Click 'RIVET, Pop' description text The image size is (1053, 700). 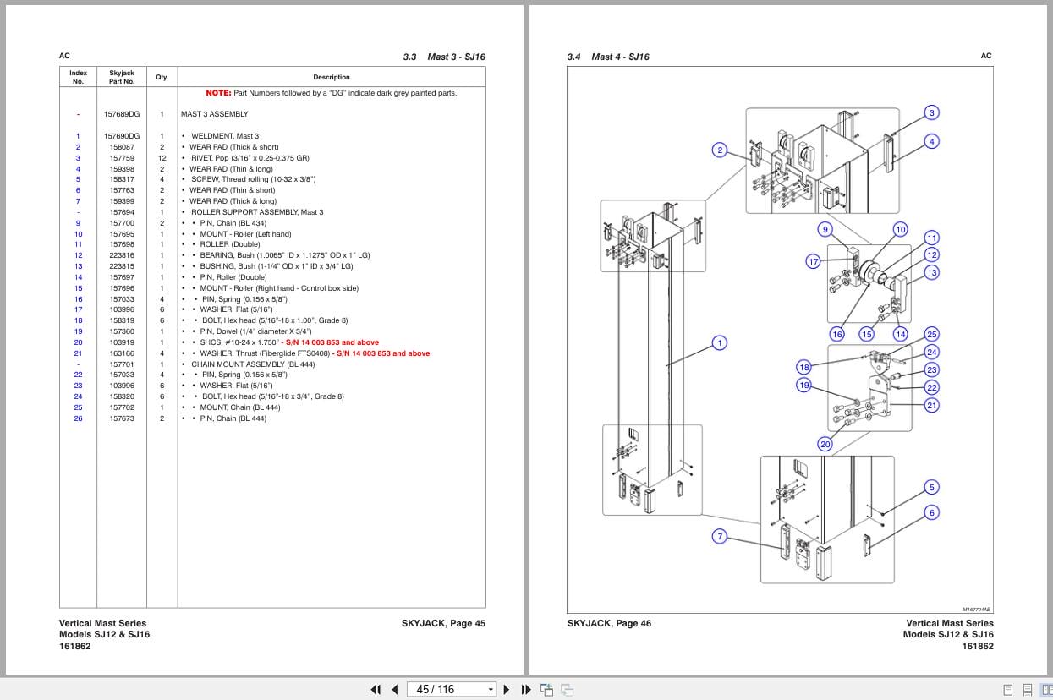click(x=250, y=158)
